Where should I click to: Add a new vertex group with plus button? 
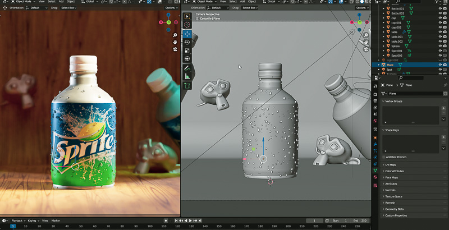(x=443, y=108)
